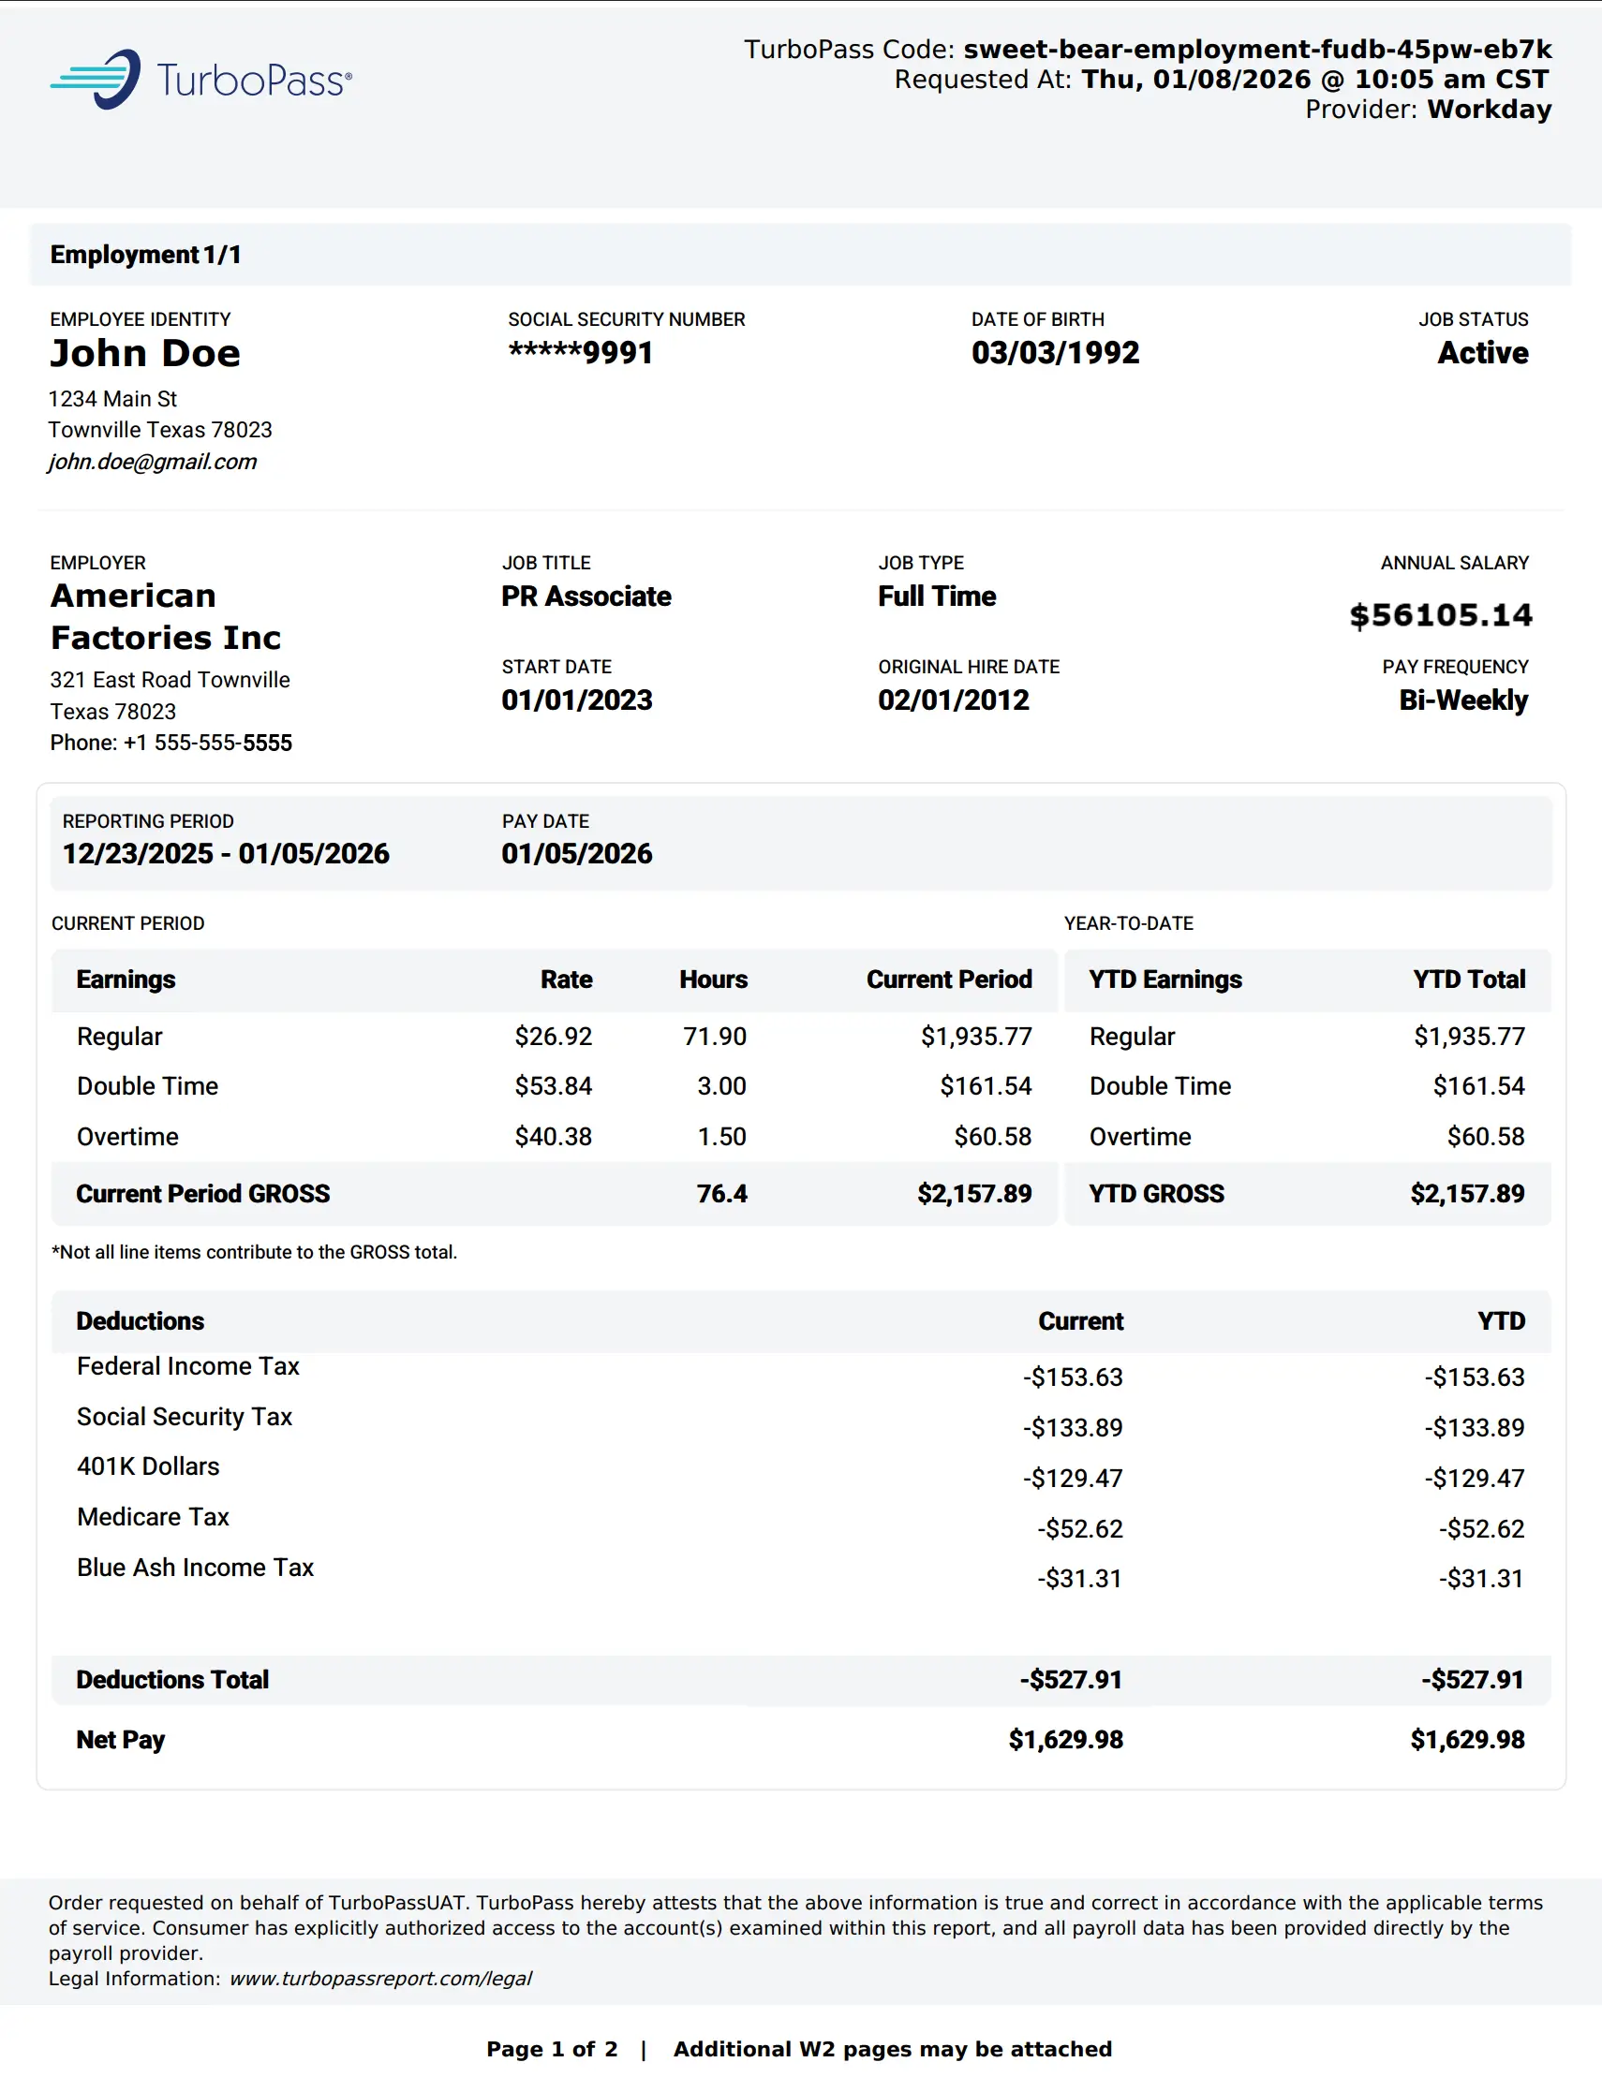This screenshot has height=2077, width=1602.
Task: Click the Regular earnings row
Action: click(x=119, y=1036)
